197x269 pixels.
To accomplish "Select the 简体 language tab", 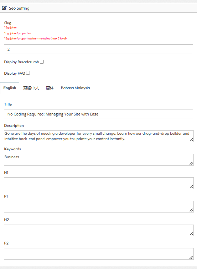I will point(50,88).
